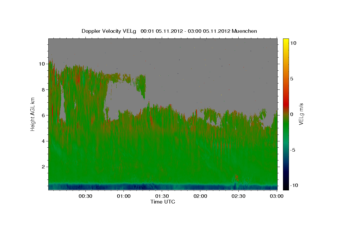Click the colorbar value 10 label
343x228 pixels.
[293, 43]
